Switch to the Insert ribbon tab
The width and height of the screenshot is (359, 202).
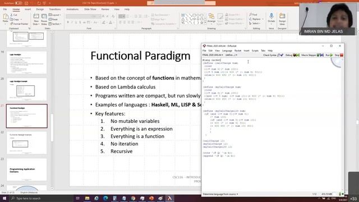27,10
